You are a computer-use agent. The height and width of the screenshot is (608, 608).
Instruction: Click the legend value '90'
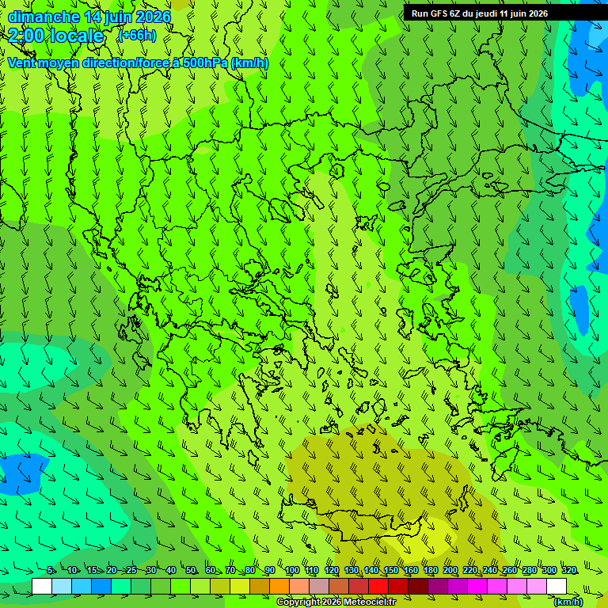[269, 570]
